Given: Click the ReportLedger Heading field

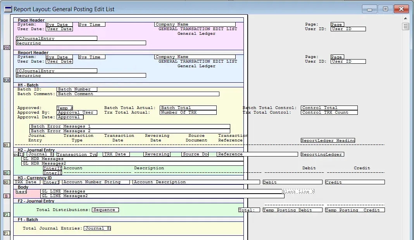Looking at the screenshot, I should (x=328, y=140).
